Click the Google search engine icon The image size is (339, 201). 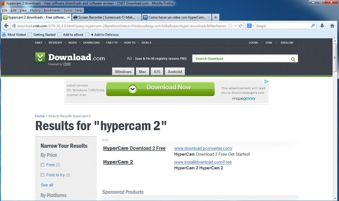click(249, 26)
